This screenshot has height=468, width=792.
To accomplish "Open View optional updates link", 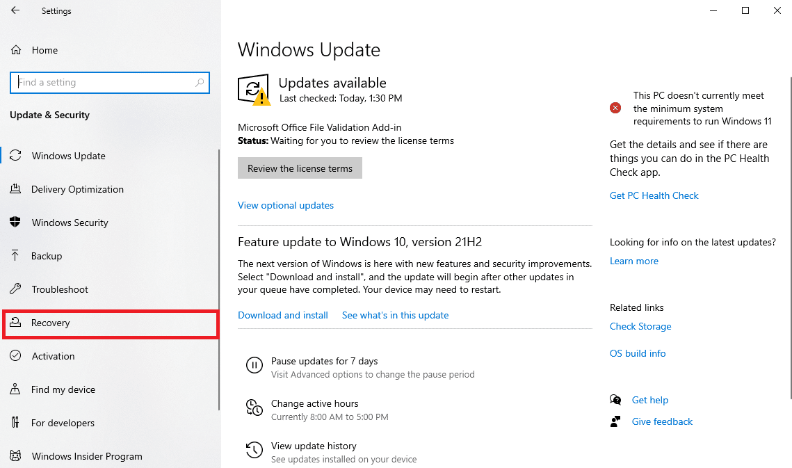I will click(286, 205).
